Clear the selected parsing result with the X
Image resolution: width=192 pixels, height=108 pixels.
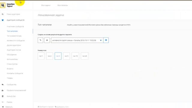pyautogui.click(x=101, y=40)
